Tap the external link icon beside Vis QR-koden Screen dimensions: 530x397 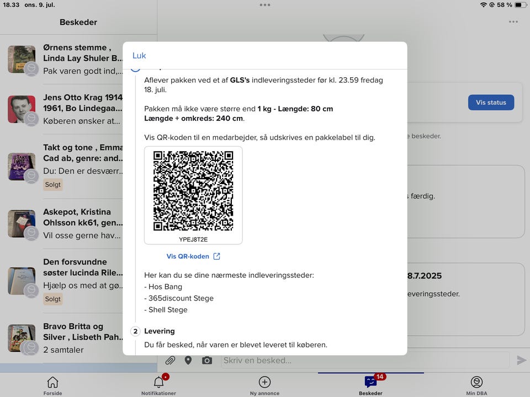click(x=217, y=256)
